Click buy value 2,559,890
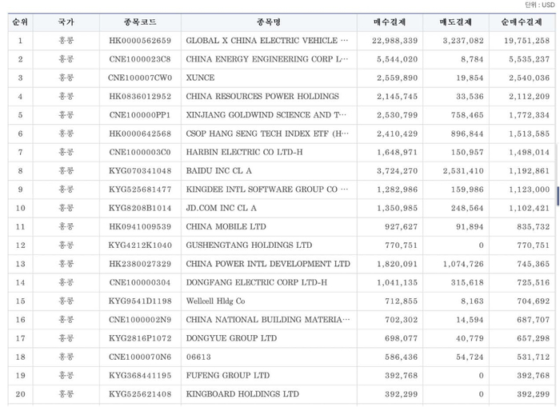The width and height of the screenshot is (560, 407). [397, 78]
